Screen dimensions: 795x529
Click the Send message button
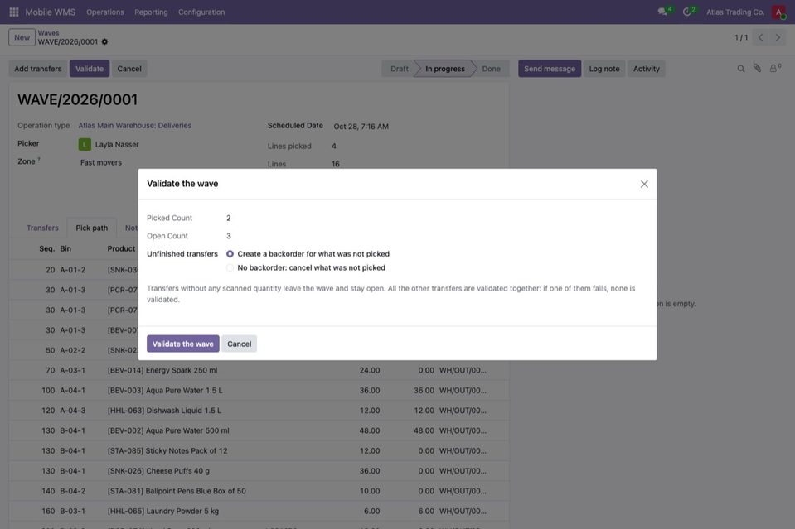pyautogui.click(x=550, y=69)
